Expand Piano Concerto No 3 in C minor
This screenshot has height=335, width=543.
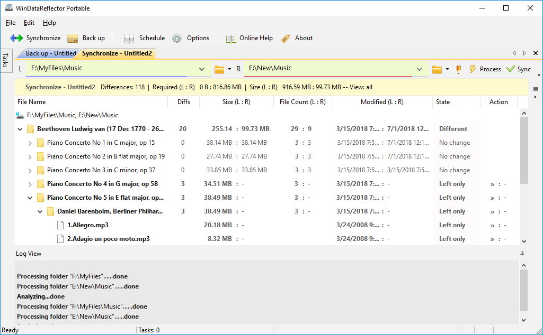30,171
